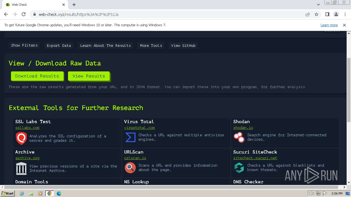Open the More Tools button
The image size is (351, 197).
pyautogui.click(x=151, y=46)
